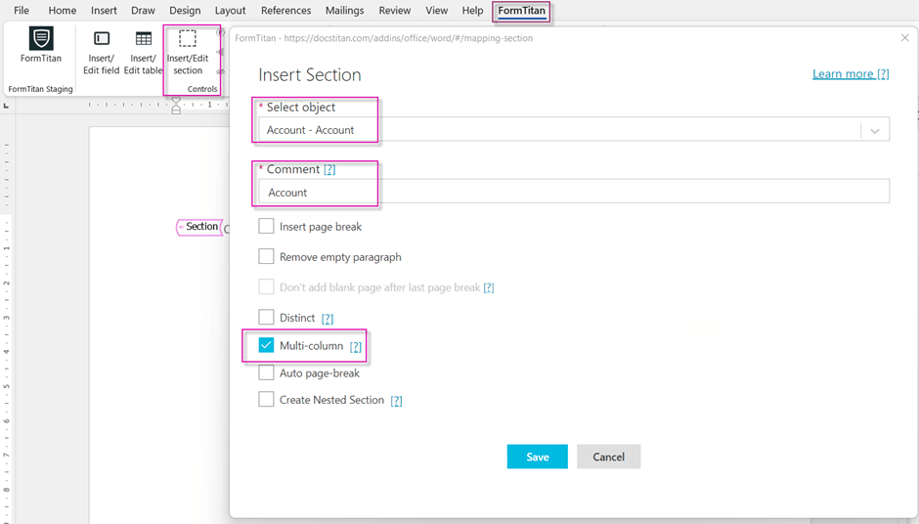Expand the Select object dropdown arrow
Screen dimensions: 919x524
874,131
